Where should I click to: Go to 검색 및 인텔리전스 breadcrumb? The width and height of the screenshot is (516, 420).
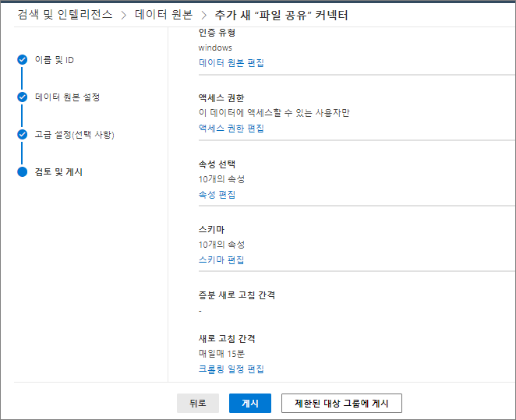(65, 15)
